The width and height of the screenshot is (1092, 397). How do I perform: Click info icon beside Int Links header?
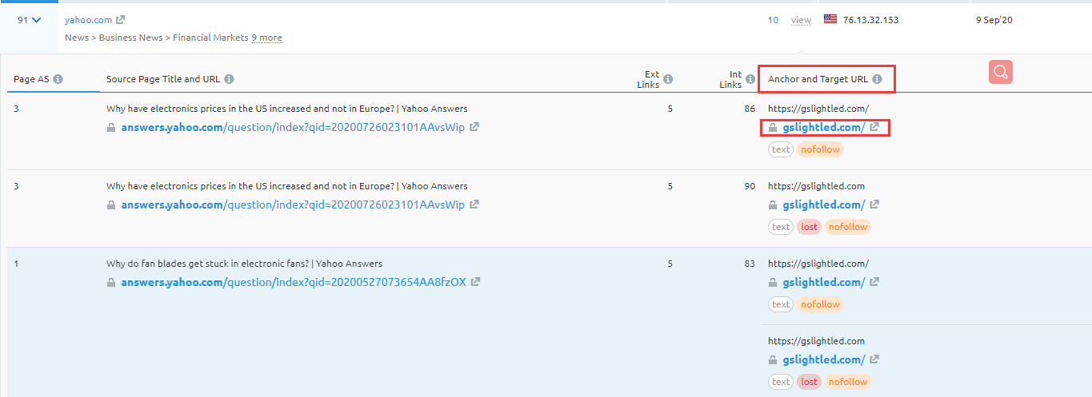(x=750, y=79)
